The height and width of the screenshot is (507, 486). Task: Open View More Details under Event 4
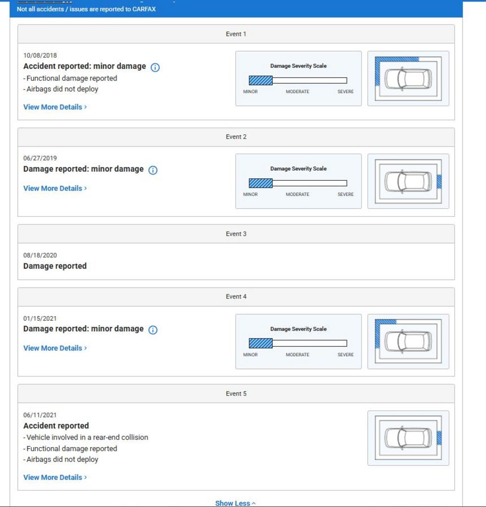click(x=55, y=348)
